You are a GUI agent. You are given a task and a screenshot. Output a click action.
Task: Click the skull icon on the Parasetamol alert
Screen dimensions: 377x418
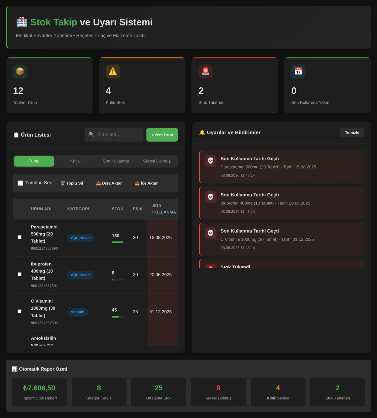coord(210,161)
